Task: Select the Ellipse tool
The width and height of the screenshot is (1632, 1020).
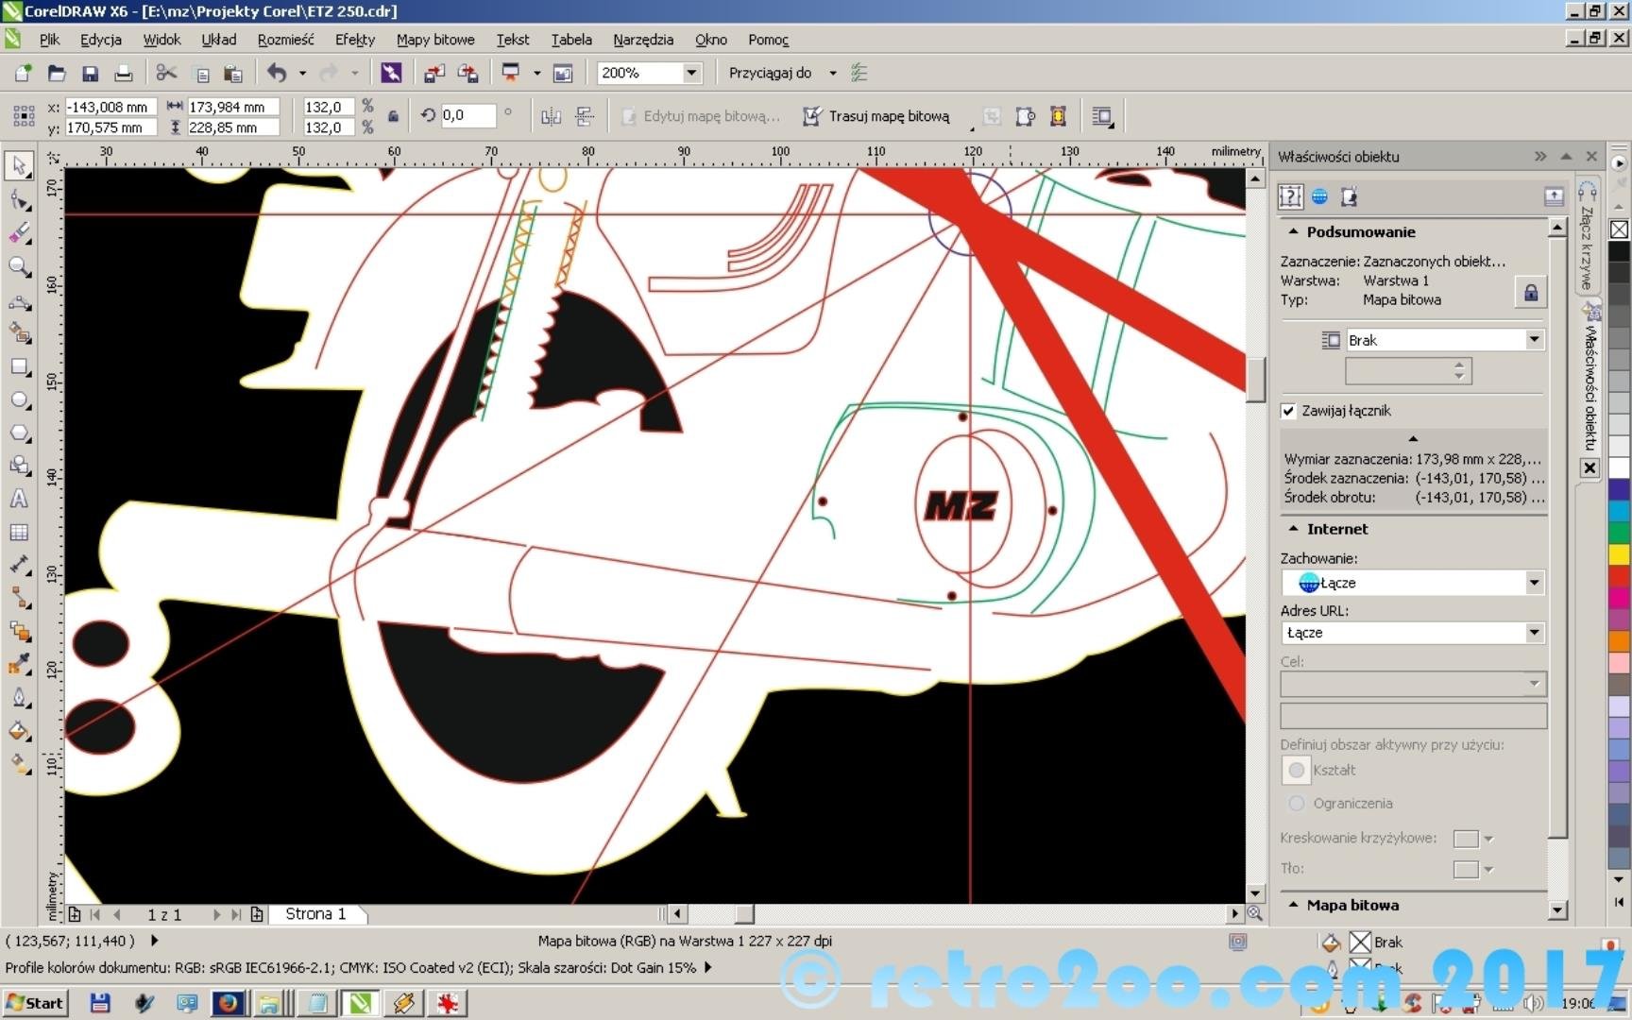Action: (x=19, y=400)
